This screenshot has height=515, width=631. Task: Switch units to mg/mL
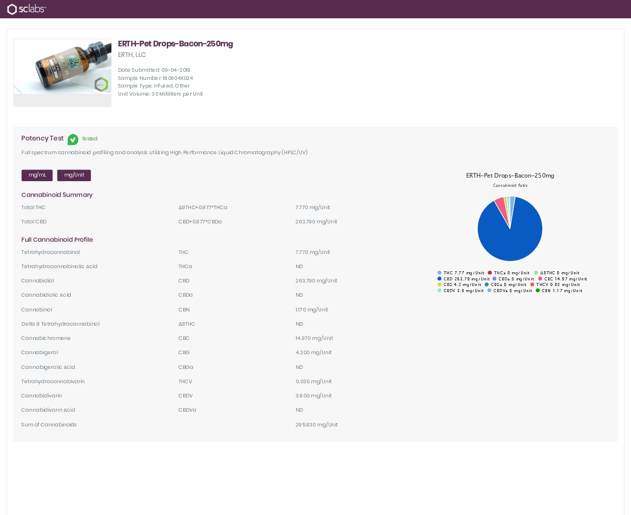(37, 175)
